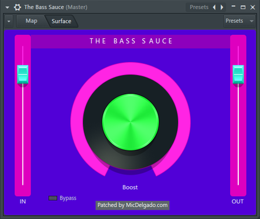Select next preset with right arrow
This screenshot has width=260, height=219.
[x=222, y=8]
